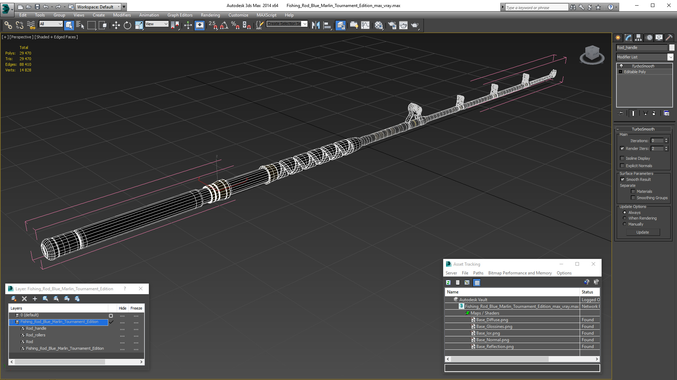Open Configure Modifier Sets icon
Image resolution: width=677 pixels, height=380 pixels.
coord(666,113)
